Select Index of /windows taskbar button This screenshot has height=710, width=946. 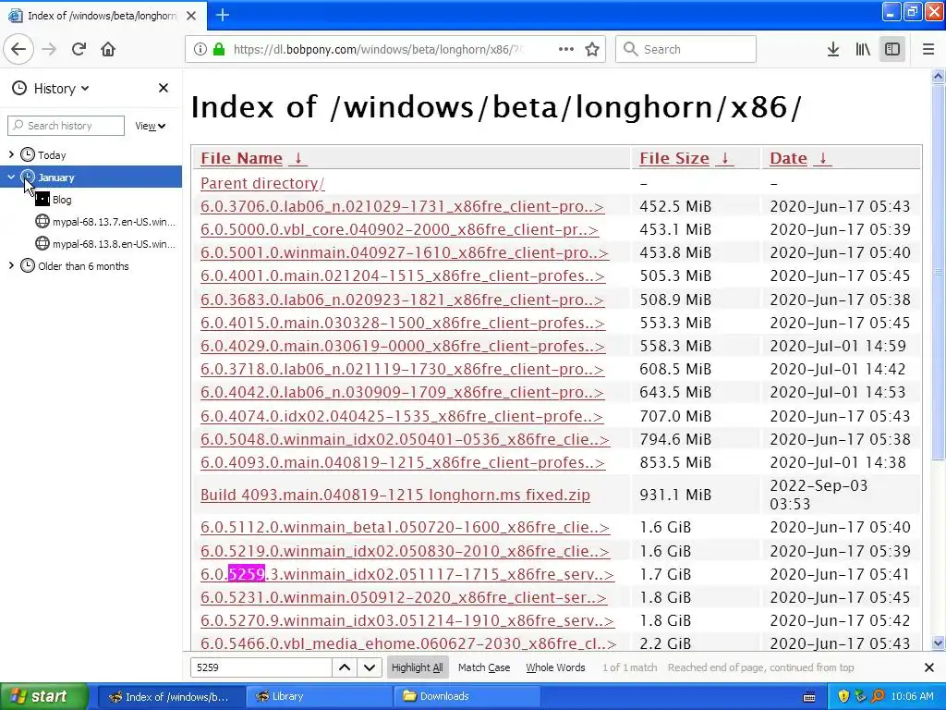click(171, 696)
